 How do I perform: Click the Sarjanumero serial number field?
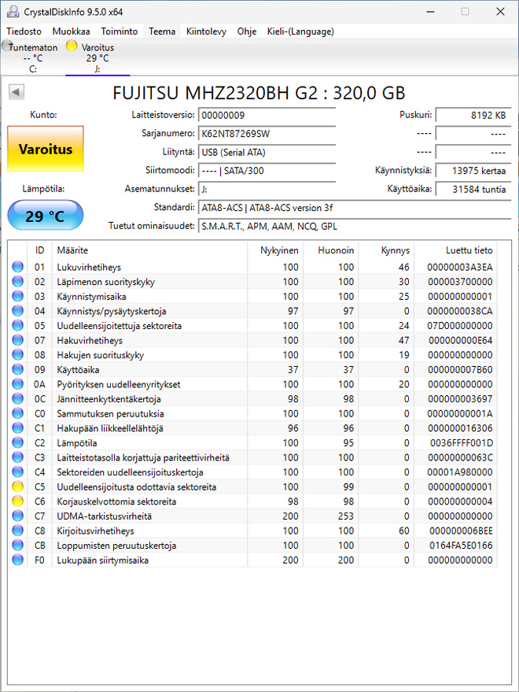pyautogui.click(x=267, y=134)
